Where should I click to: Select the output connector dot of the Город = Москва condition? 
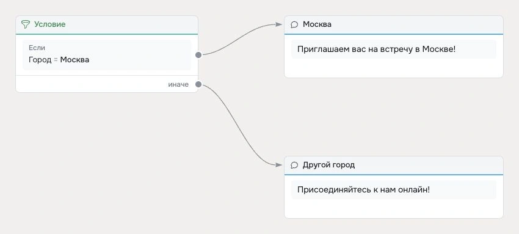198,55
